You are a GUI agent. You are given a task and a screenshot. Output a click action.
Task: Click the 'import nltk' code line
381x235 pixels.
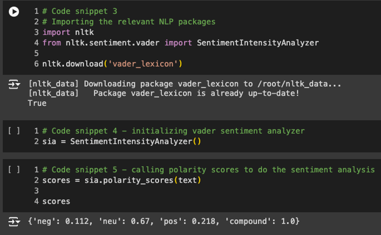63,32
